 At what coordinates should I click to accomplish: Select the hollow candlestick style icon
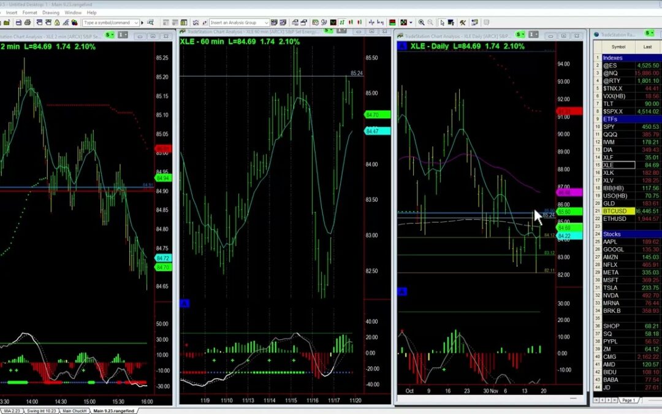[360, 23]
